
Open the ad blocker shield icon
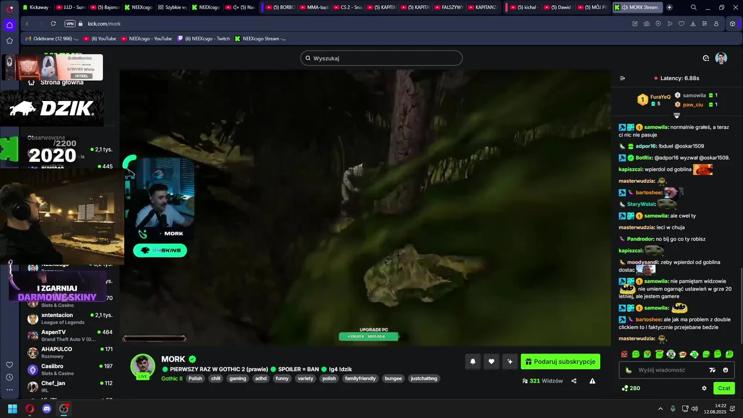[658, 24]
